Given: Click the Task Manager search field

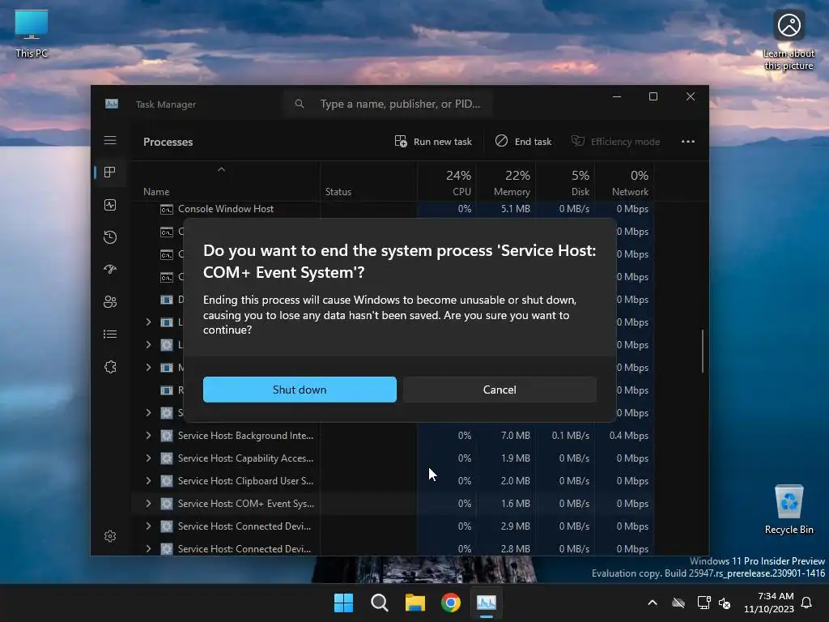Looking at the screenshot, I should (388, 104).
